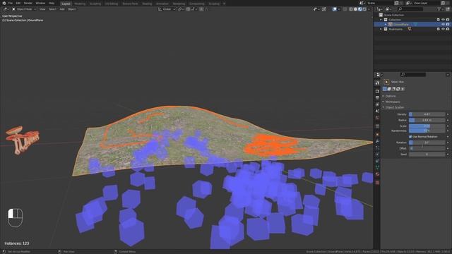Toggle X-Ray mode in viewport header
The width and height of the screenshot is (452, 254).
coord(345,9)
